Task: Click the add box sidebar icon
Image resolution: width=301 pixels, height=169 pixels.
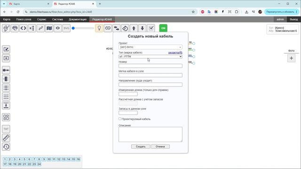Action: (6, 58)
